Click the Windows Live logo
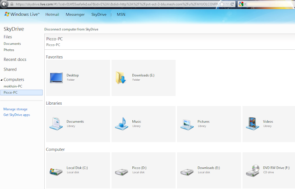295x189 pixels. coord(22,14)
